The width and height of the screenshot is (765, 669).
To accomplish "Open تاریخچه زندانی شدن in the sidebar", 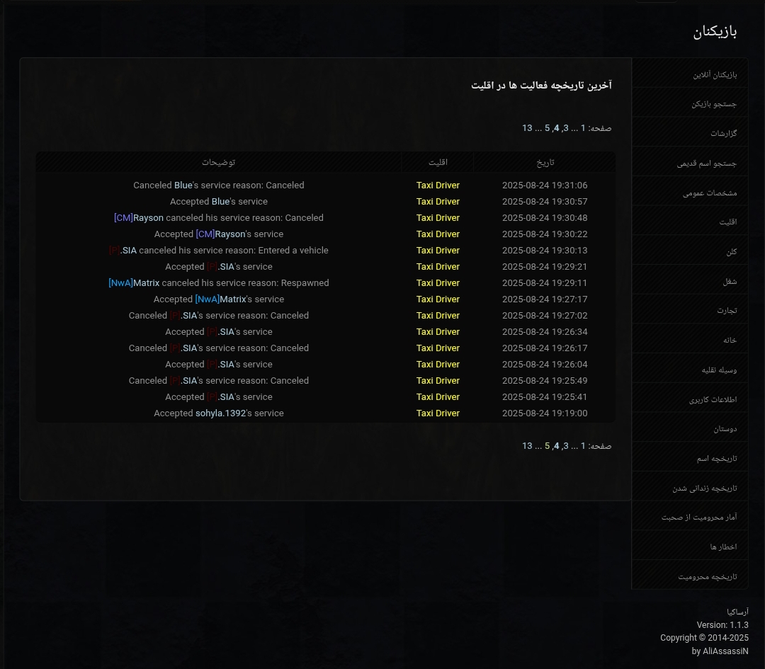I will (x=690, y=486).
